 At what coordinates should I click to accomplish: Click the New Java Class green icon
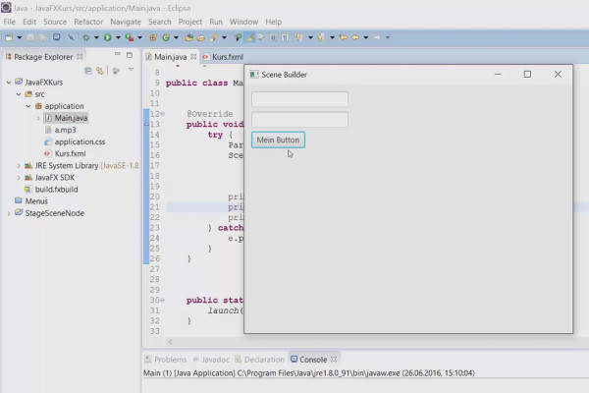point(166,37)
